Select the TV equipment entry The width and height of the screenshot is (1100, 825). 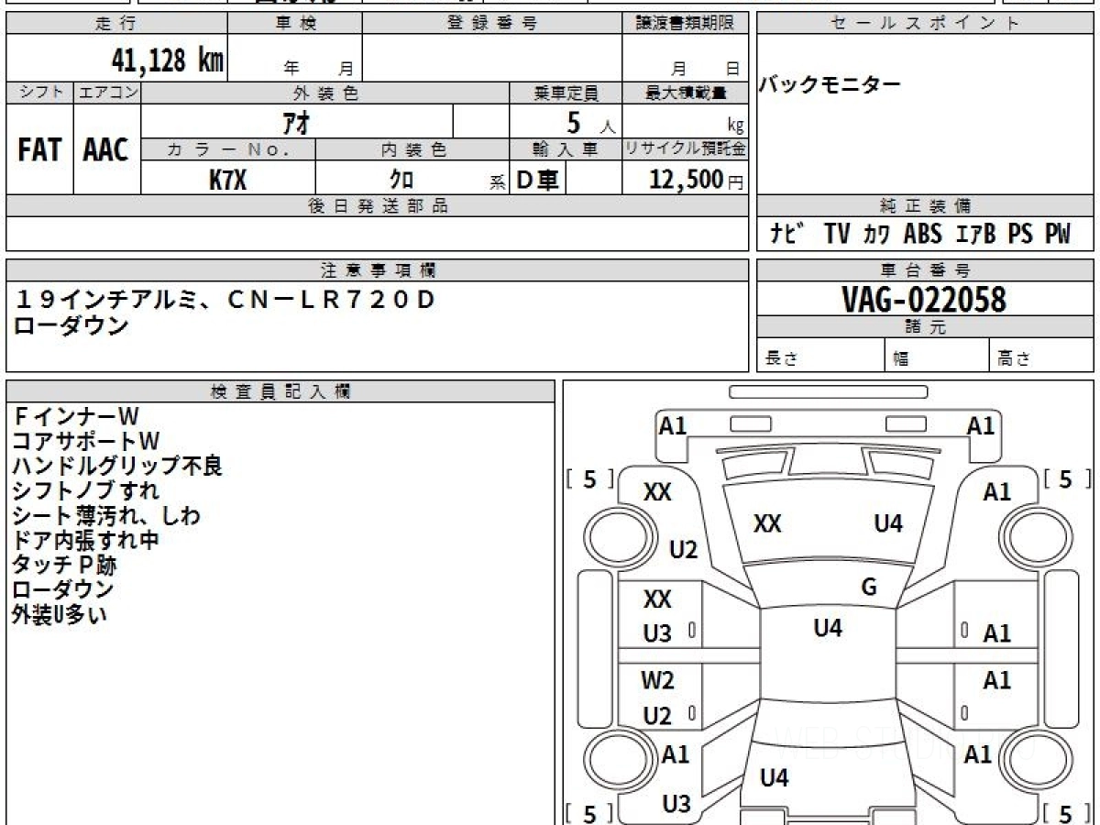coord(837,234)
